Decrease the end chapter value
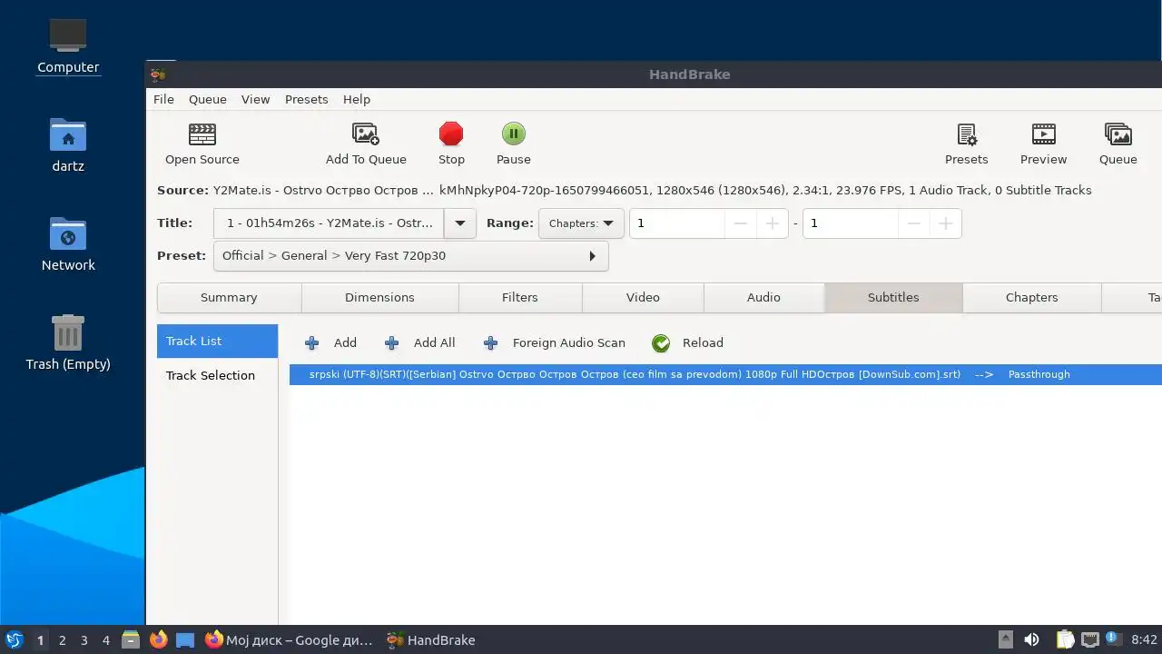Screen dimensions: 1162x654 [914, 223]
